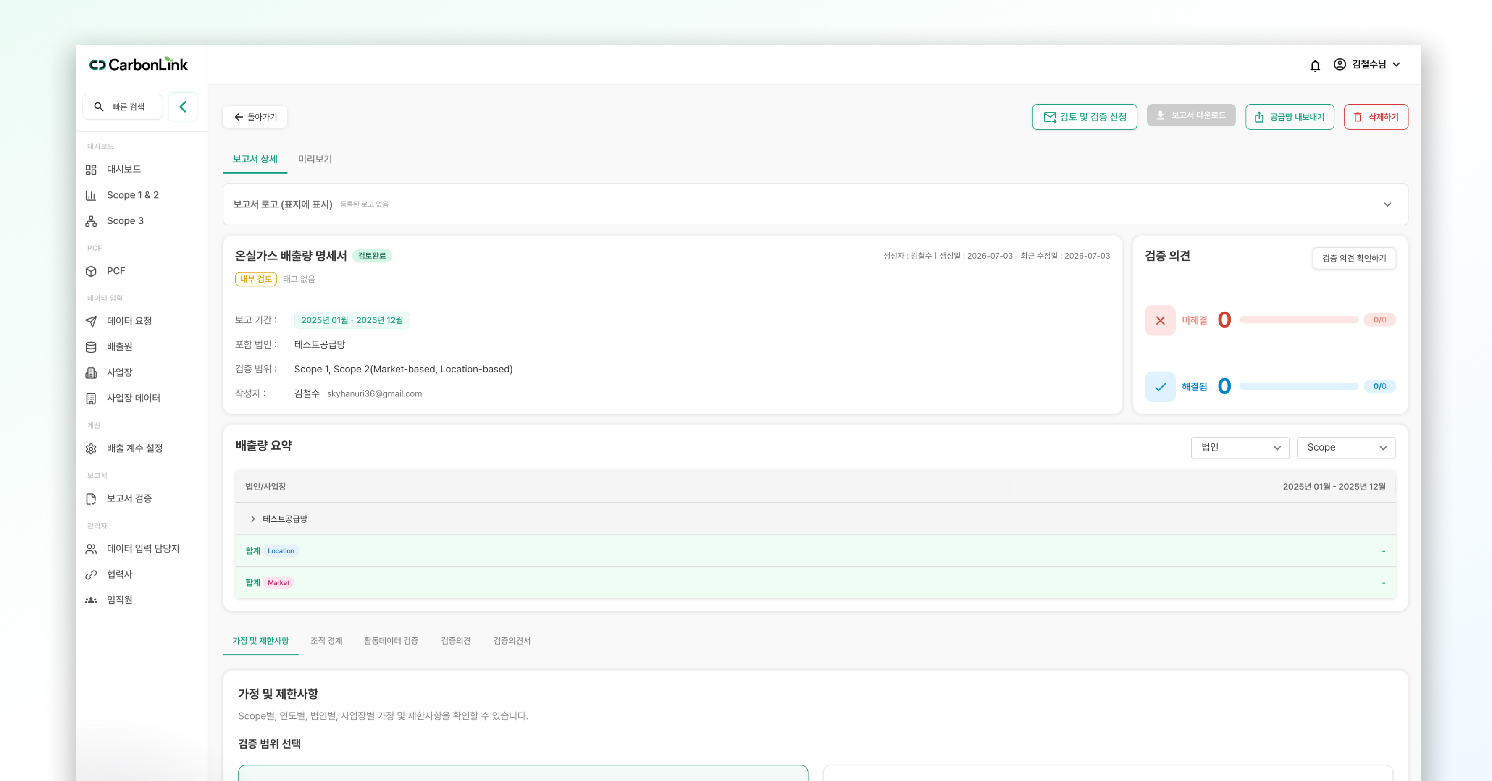1492x781 pixels.
Task: Click the Location badge in 합계 row
Action: (x=281, y=551)
